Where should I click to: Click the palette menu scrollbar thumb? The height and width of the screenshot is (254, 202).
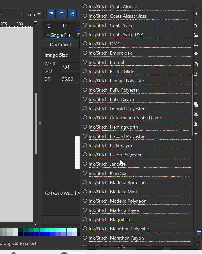[193, 105]
